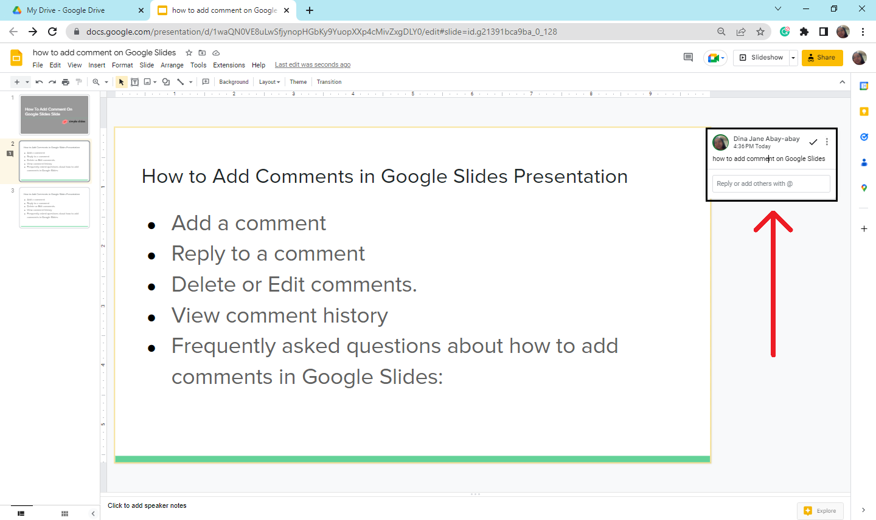The image size is (876, 520).
Task: Expand the Slideshow options arrow
Action: coord(793,57)
